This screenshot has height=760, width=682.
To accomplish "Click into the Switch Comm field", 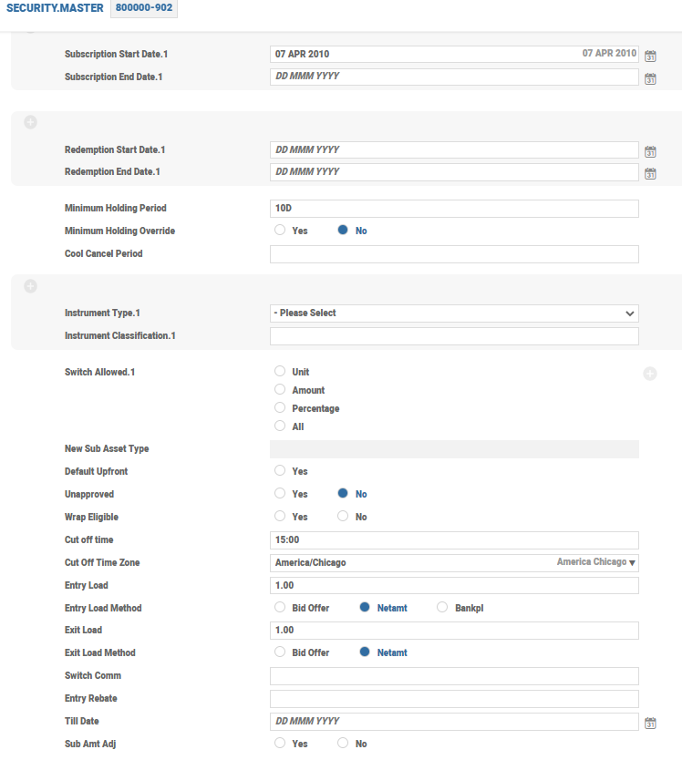I will pos(454,676).
